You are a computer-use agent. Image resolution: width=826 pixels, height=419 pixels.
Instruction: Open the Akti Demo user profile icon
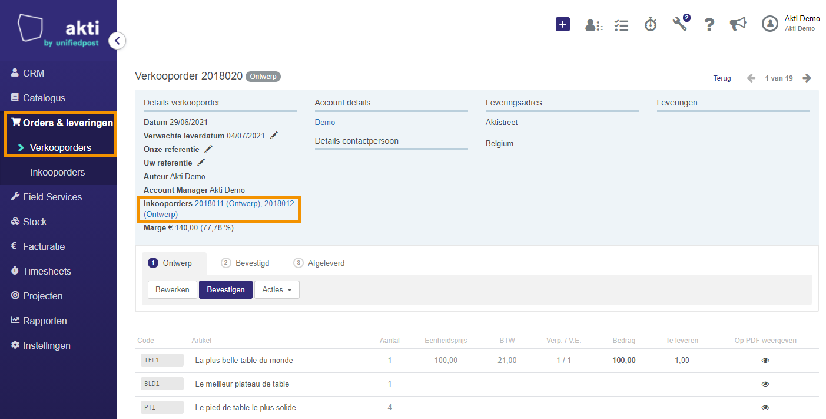(x=770, y=24)
